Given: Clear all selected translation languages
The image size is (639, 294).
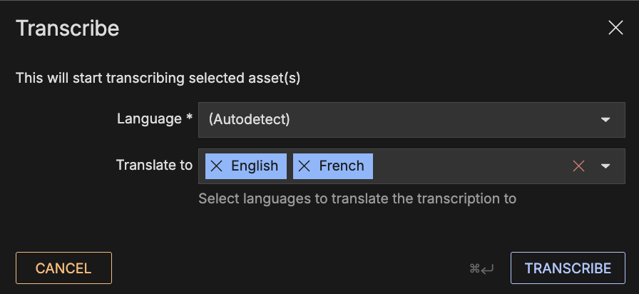Looking at the screenshot, I should (578, 166).
